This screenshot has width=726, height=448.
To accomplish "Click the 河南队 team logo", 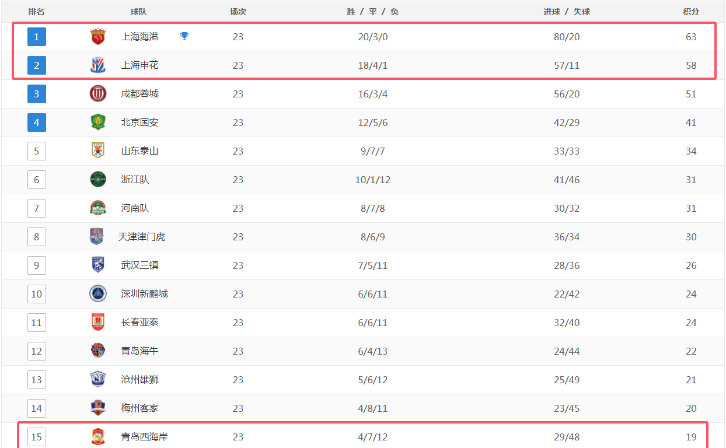I will pos(98,208).
